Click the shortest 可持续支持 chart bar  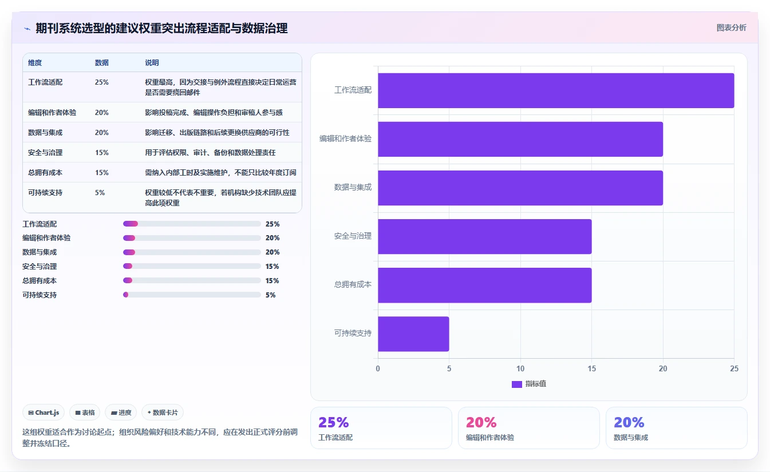[x=413, y=334]
